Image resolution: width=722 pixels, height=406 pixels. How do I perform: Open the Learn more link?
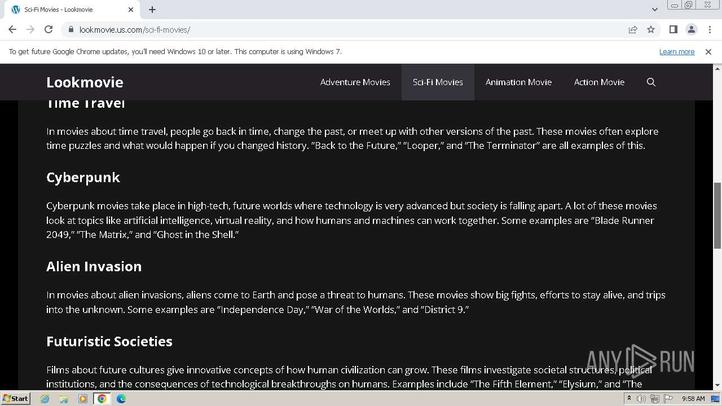(x=677, y=51)
